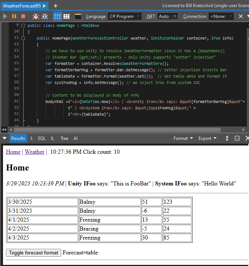The image size is (249, 266).
Task: Select rich text results view icon
Action: (57, 16)
